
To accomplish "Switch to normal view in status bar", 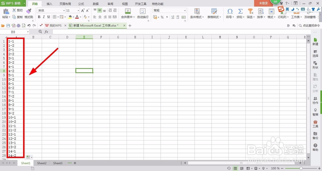I will pyautogui.click(x=235, y=168).
